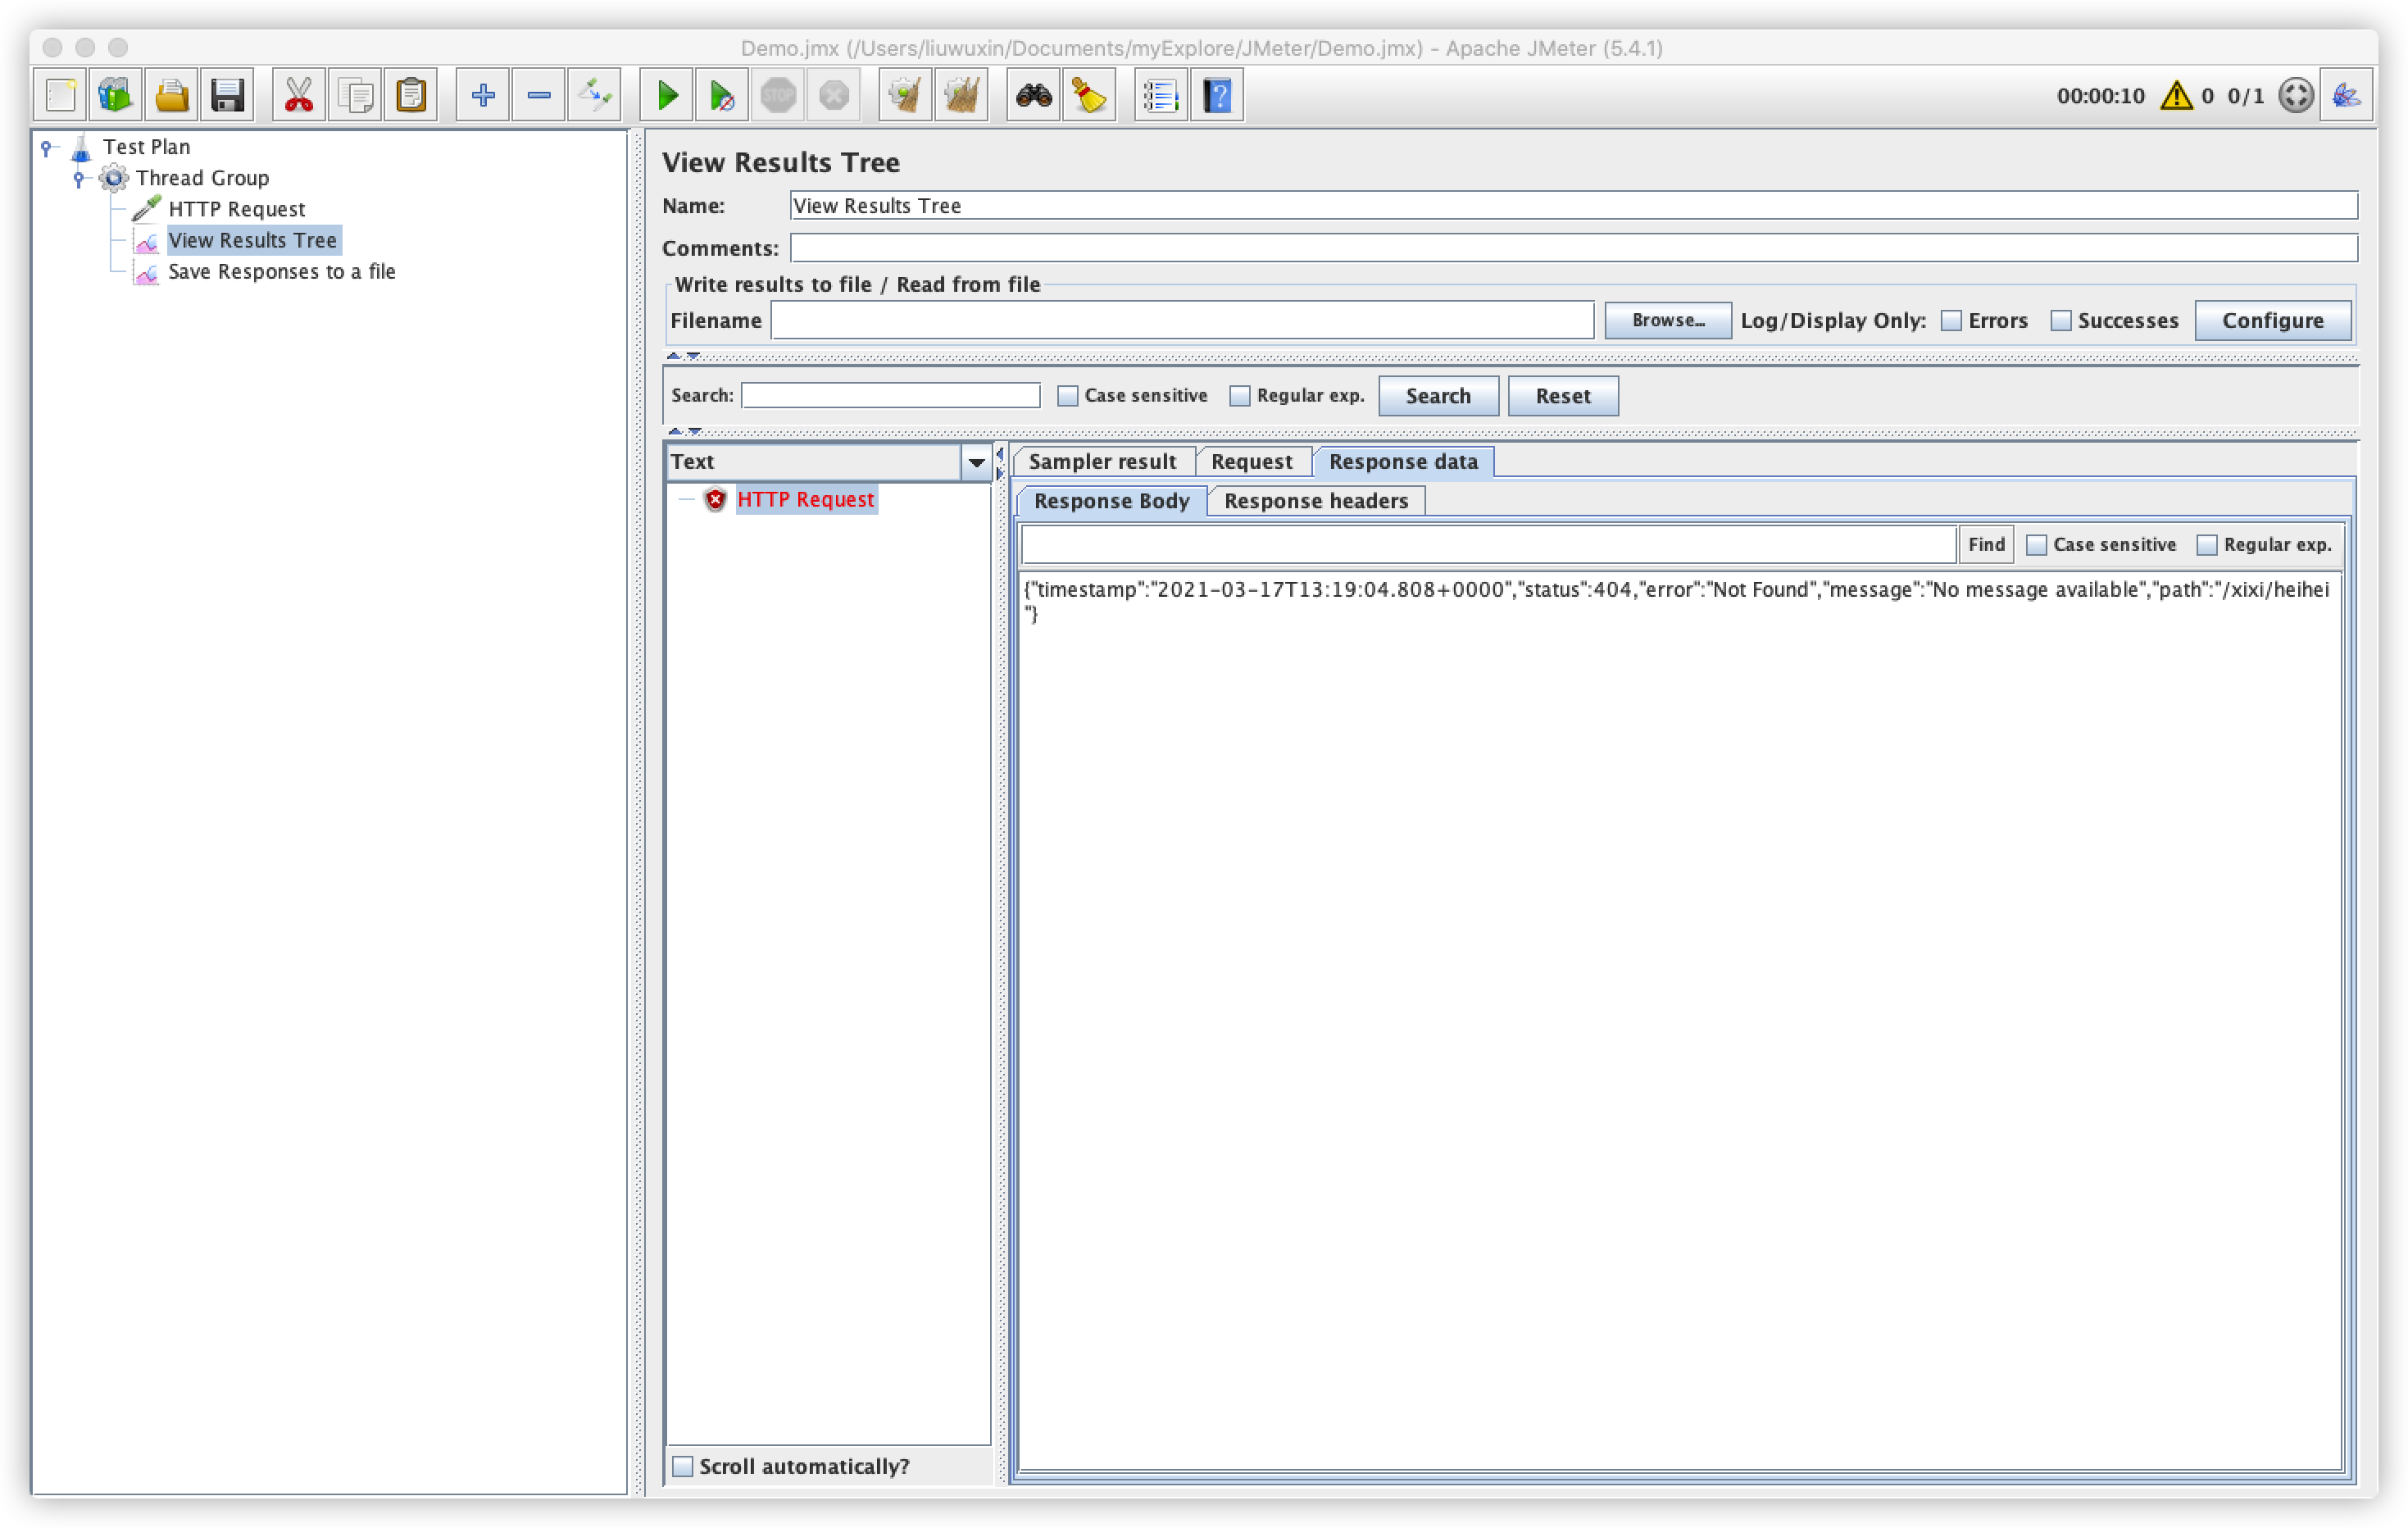Image resolution: width=2408 pixels, height=1528 pixels.
Task: Collapse the Test Plan tree node
Action: (46, 147)
